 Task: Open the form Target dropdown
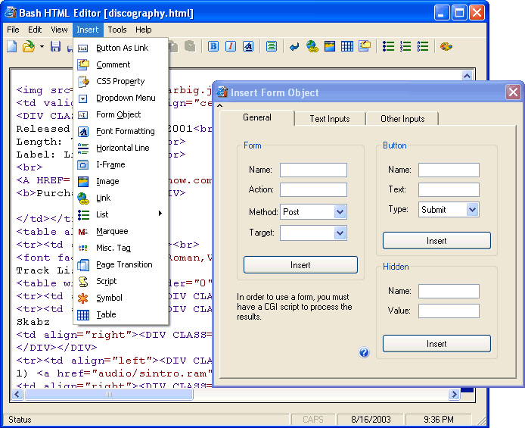pos(340,233)
